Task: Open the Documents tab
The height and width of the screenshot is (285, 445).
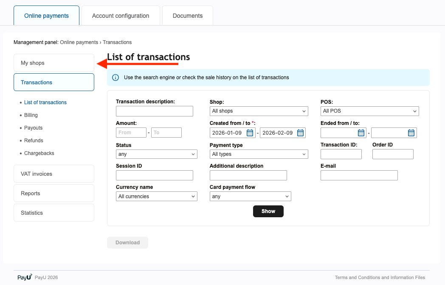Action: pos(187,16)
